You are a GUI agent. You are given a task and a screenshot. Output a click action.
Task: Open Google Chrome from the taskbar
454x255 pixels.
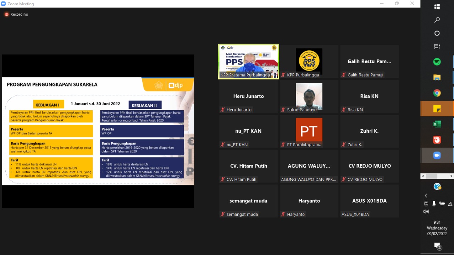coord(437,93)
